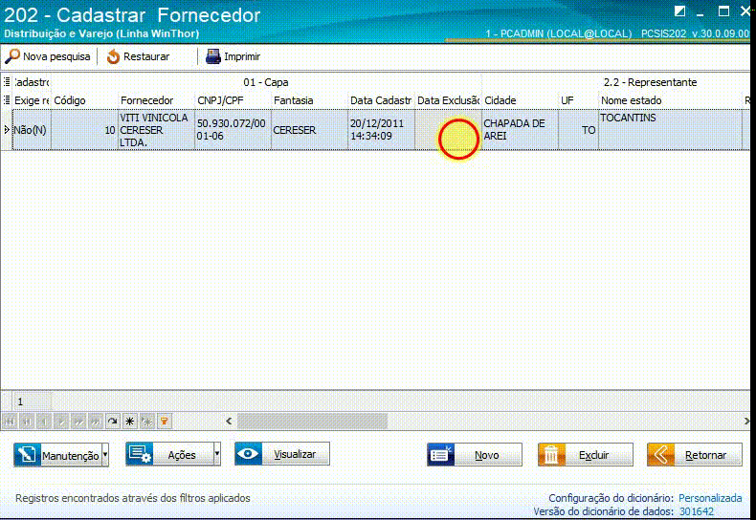Click the Visualizar button label

[x=295, y=454]
